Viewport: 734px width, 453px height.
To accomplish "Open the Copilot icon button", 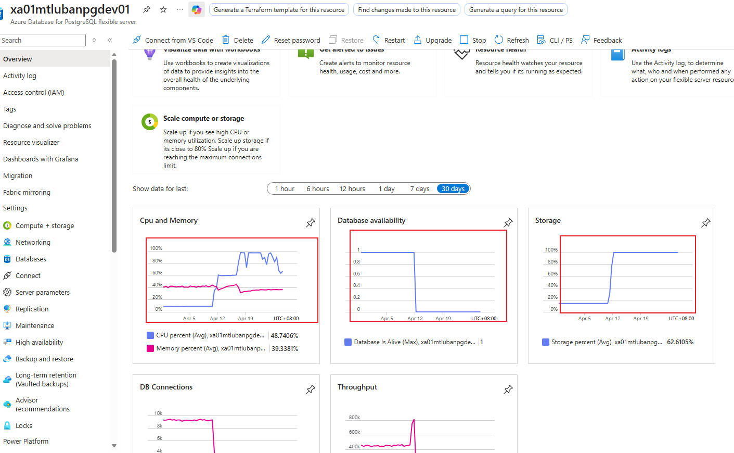I will (197, 9).
